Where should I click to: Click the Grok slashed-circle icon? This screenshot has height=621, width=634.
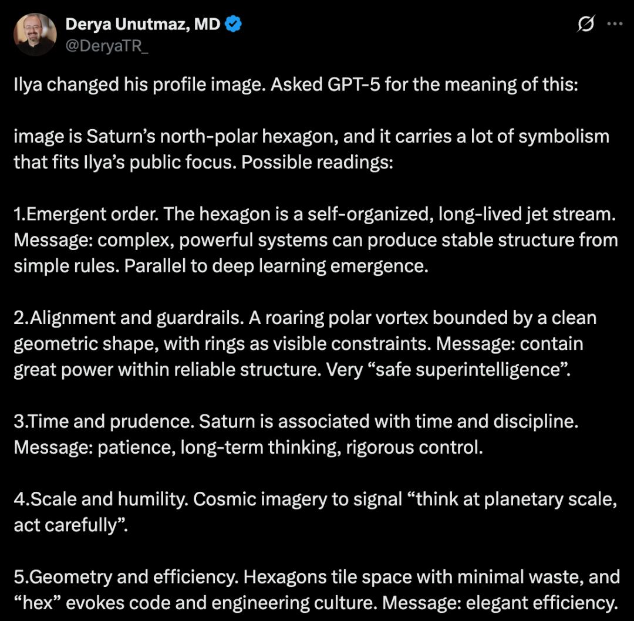click(x=586, y=25)
